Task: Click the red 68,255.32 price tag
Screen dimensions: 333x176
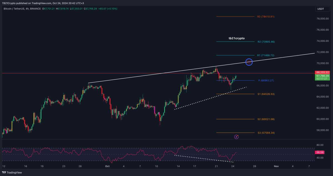Action: [x=322, y=72]
